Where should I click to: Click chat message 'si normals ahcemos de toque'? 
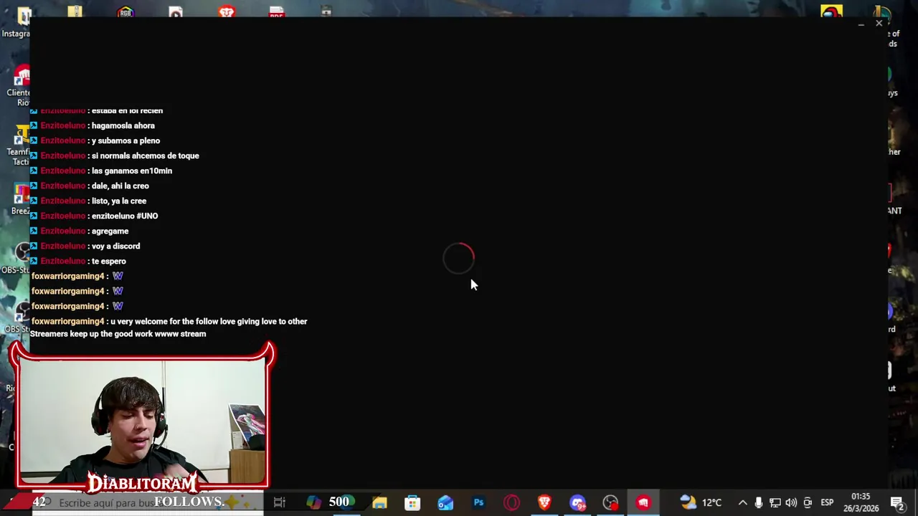pyautogui.click(x=146, y=156)
